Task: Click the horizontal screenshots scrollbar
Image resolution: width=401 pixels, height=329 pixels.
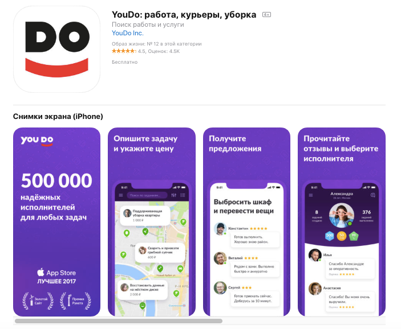Action: (119, 321)
